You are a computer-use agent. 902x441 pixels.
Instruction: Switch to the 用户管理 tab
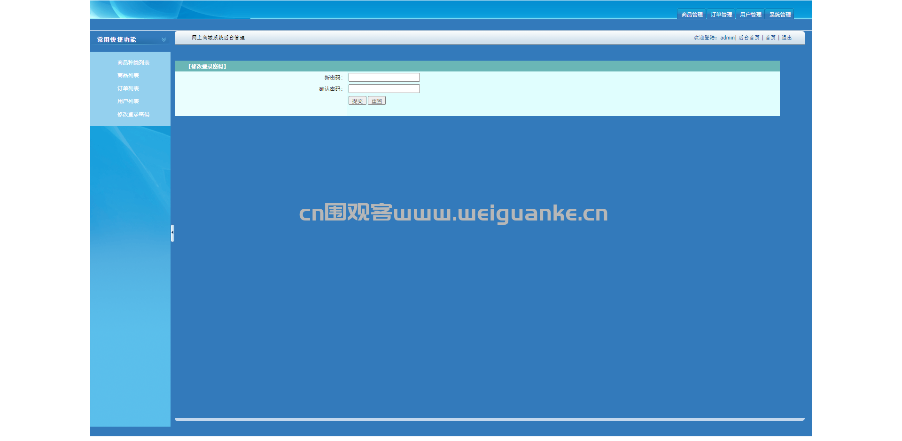pyautogui.click(x=750, y=14)
